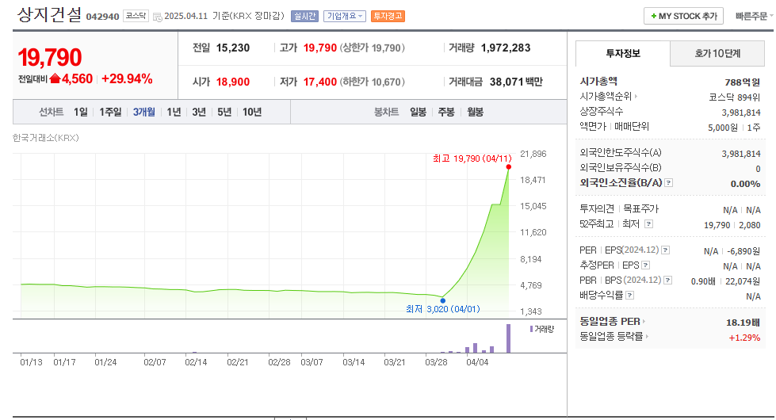Click the help icon beside PER EPS(2024.12)
The width and height of the screenshot is (776, 420).
[666, 250]
